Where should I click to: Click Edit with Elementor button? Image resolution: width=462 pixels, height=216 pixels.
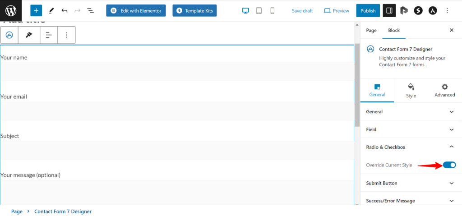click(x=136, y=10)
